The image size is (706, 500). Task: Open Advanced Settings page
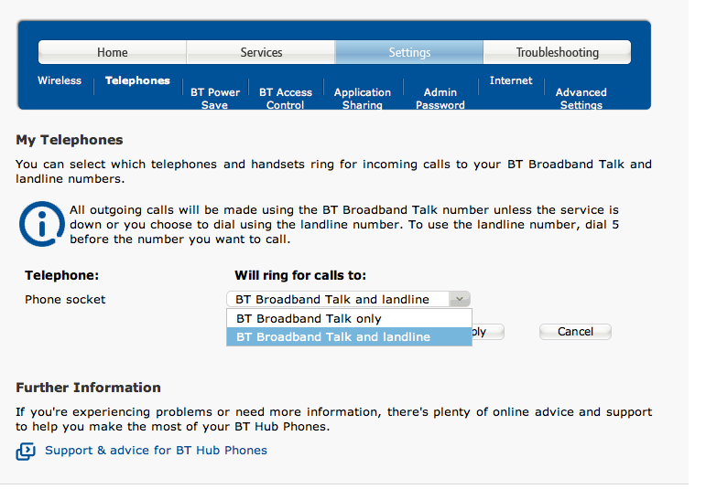tap(581, 98)
